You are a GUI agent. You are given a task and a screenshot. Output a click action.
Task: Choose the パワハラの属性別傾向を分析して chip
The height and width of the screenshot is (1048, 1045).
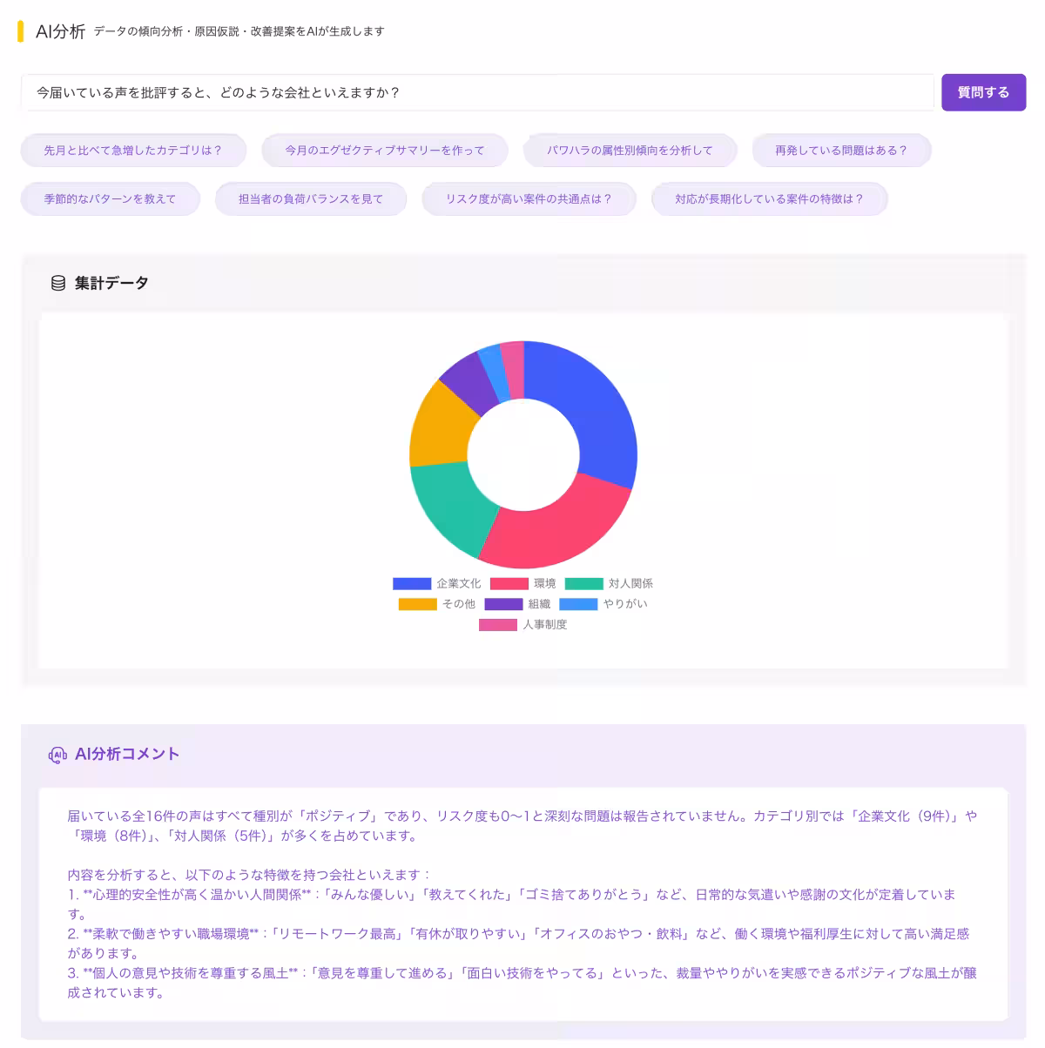pos(630,151)
